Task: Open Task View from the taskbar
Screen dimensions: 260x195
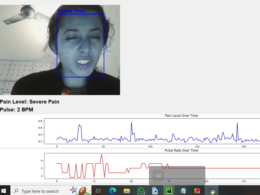Action: [98, 191]
